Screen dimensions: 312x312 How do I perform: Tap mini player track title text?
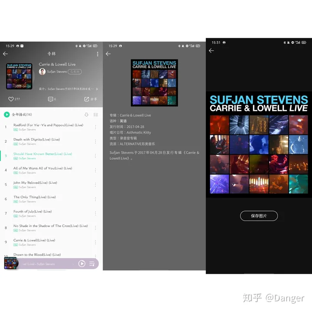[x=39, y=264]
